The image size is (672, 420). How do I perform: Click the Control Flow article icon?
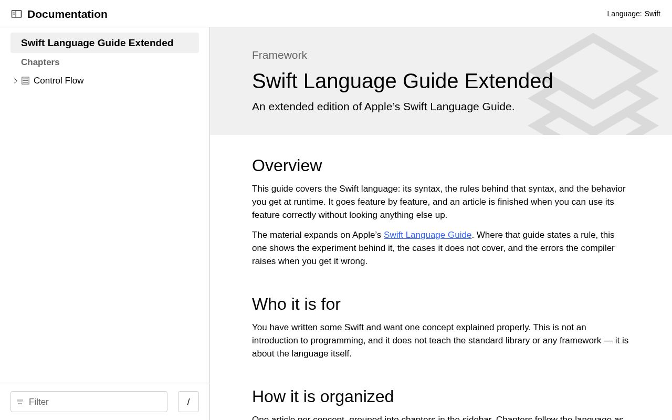coord(25,81)
